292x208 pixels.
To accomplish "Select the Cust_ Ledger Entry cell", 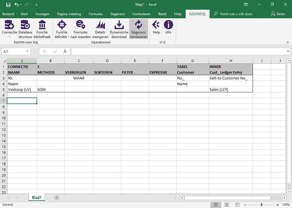I will click(231, 72).
